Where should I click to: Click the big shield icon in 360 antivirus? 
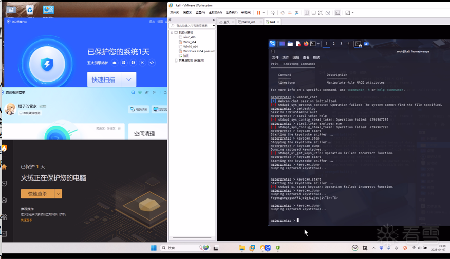47,64
